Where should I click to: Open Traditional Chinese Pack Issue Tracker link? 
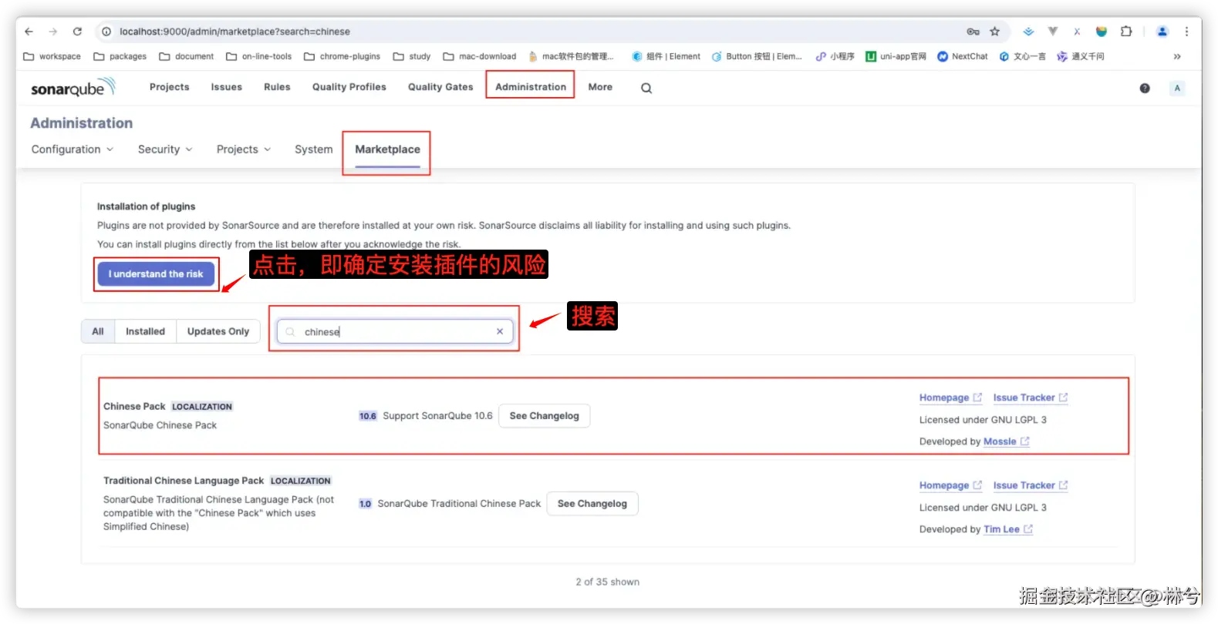point(1031,485)
